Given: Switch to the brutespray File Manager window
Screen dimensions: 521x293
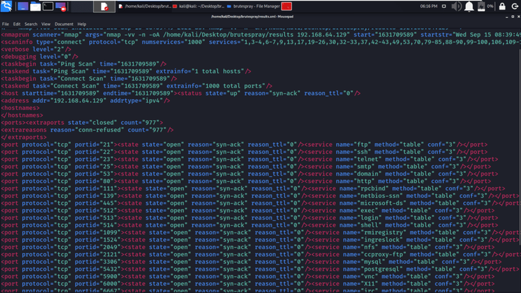Looking at the screenshot, I should pyautogui.click(x=253, y=6).
